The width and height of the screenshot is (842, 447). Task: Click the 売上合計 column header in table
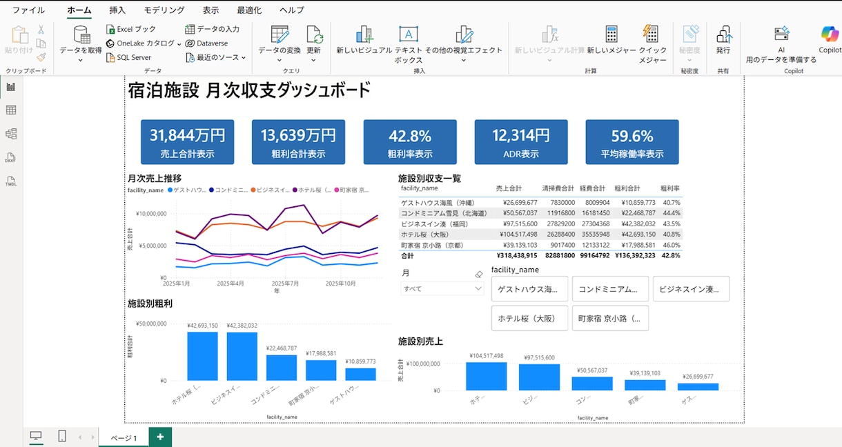click(509, 188)
